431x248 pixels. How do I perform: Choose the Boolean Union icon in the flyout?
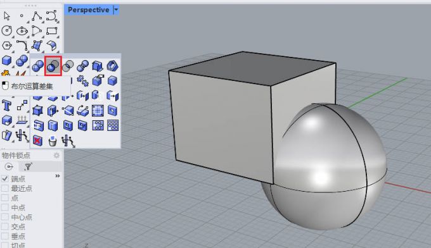tap(37, 66)
